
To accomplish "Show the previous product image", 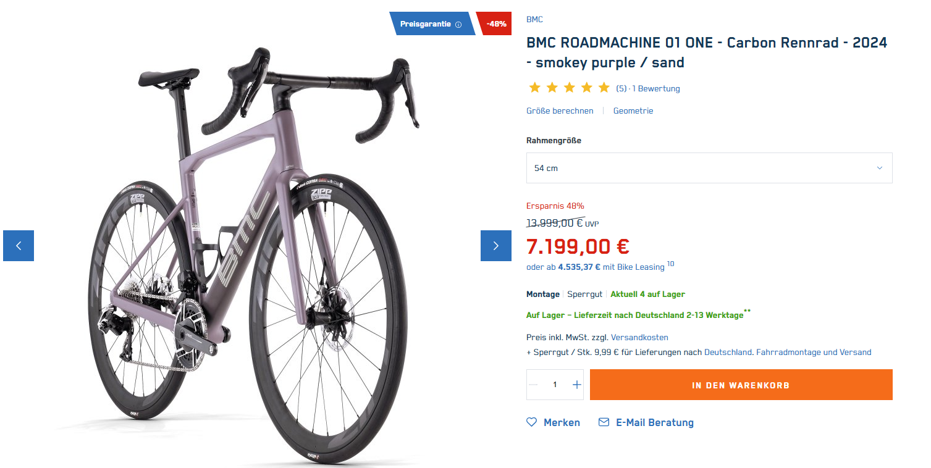I will coord(19,246).
